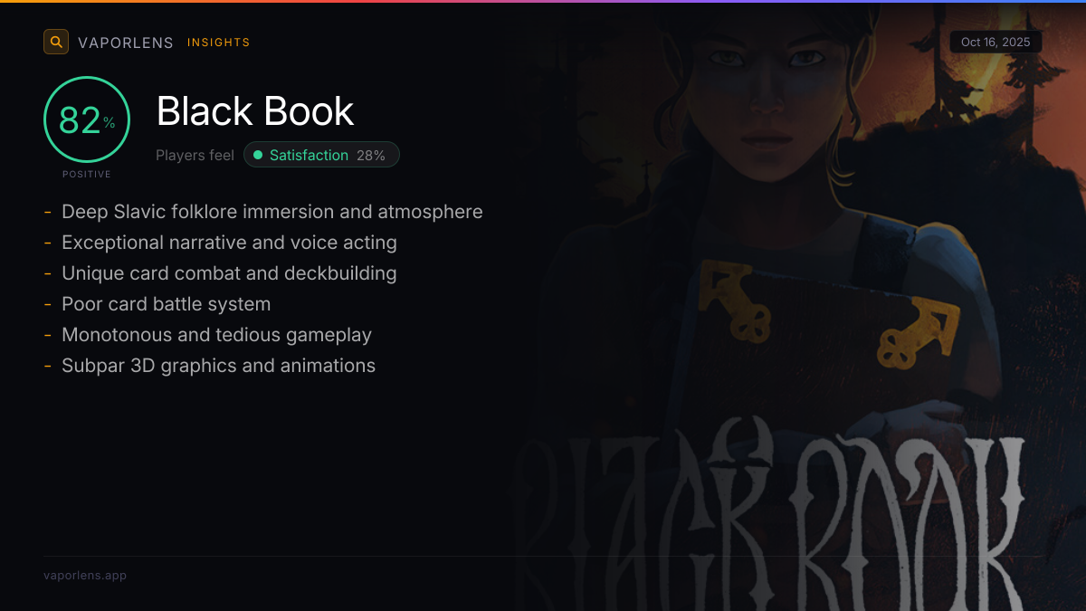The width and height of the screenshot is (1086, 611).
Task: Click the POSITIVE label under score
Action: tap(87, 174)
